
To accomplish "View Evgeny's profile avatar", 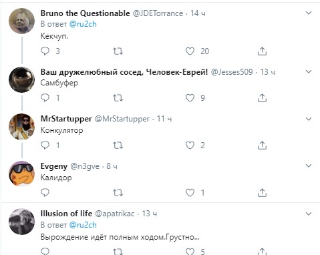I will 21,174.
